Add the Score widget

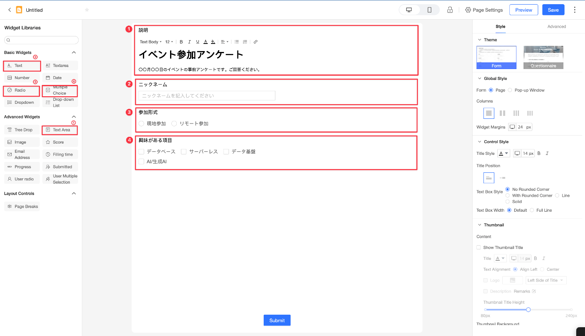point(60,142)
